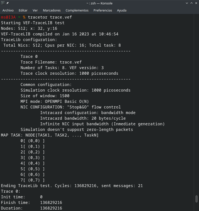Click the pin window icon in title bar
This screenshot has width=199, height=211.
pyautogui.click(x=8, y=3)
